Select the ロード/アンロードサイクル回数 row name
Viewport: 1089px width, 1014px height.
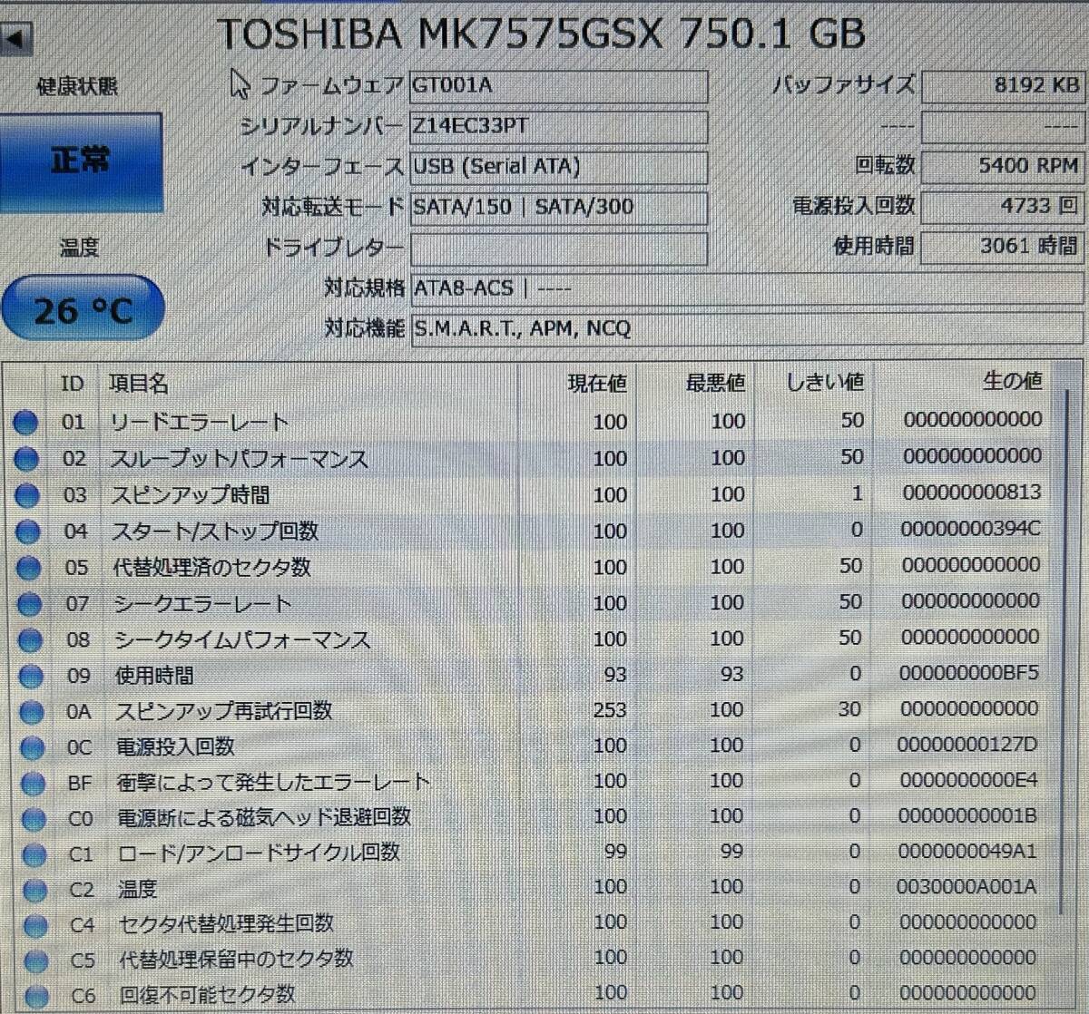tap(260, 853)
